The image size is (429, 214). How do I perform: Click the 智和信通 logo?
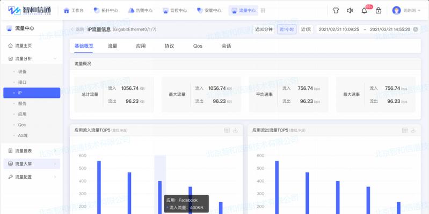pyautogui.click(x=30, y=10)
